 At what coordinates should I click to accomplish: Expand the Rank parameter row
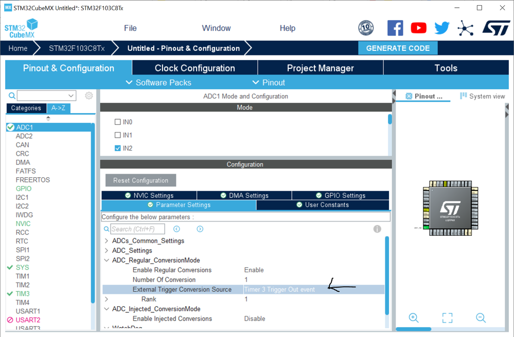click(x=106, y=299)
